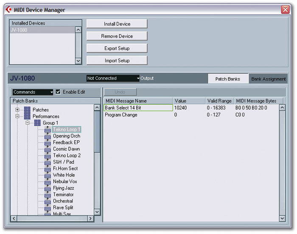Viewport: 297px width, 234px height.
Task: Collapse the Performances tree node
Action: (17, 116)
